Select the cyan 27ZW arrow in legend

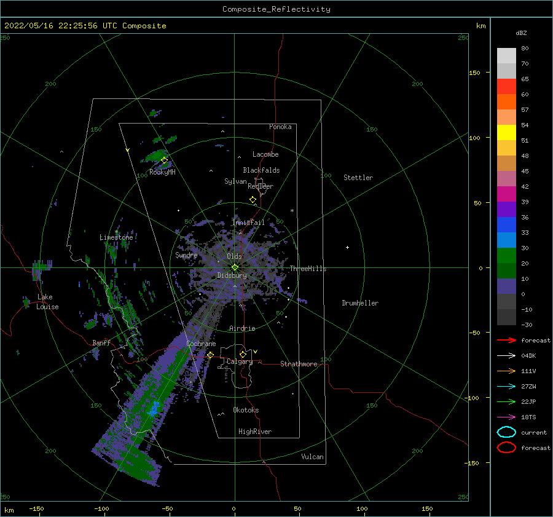506,387
